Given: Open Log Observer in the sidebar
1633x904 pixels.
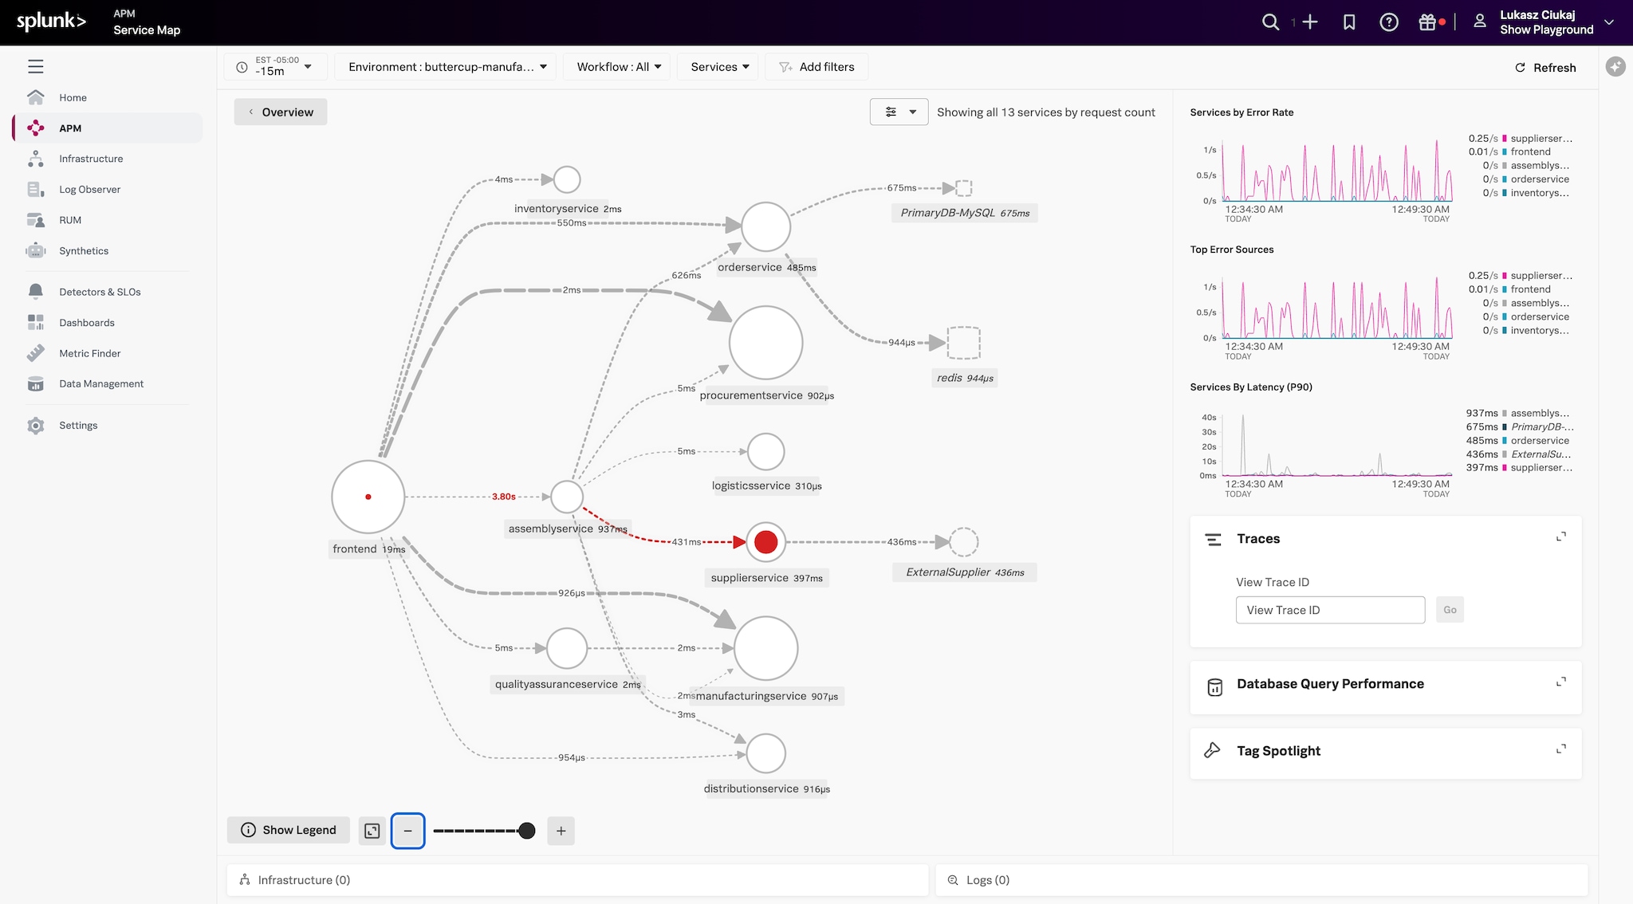Looking at the screenshot, I should click(x=89, y=190).
